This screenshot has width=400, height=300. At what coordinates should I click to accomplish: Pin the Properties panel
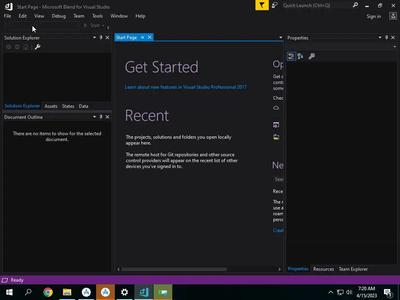(x=386, y=38)
